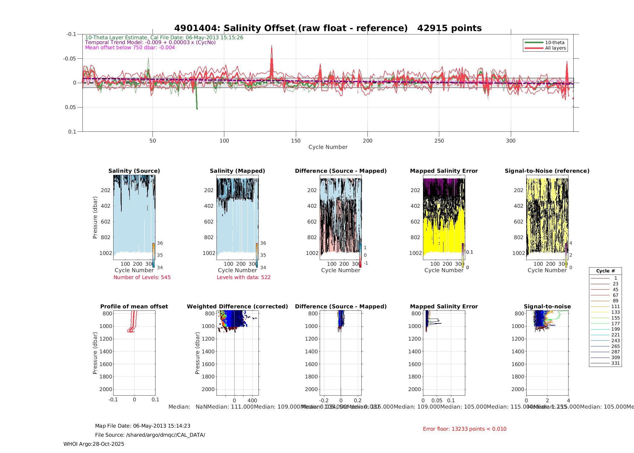Screen dimensions: 634x453
Task: Click the Signal-to-Noise (reference) heatmap
Action: click(547, 217)
